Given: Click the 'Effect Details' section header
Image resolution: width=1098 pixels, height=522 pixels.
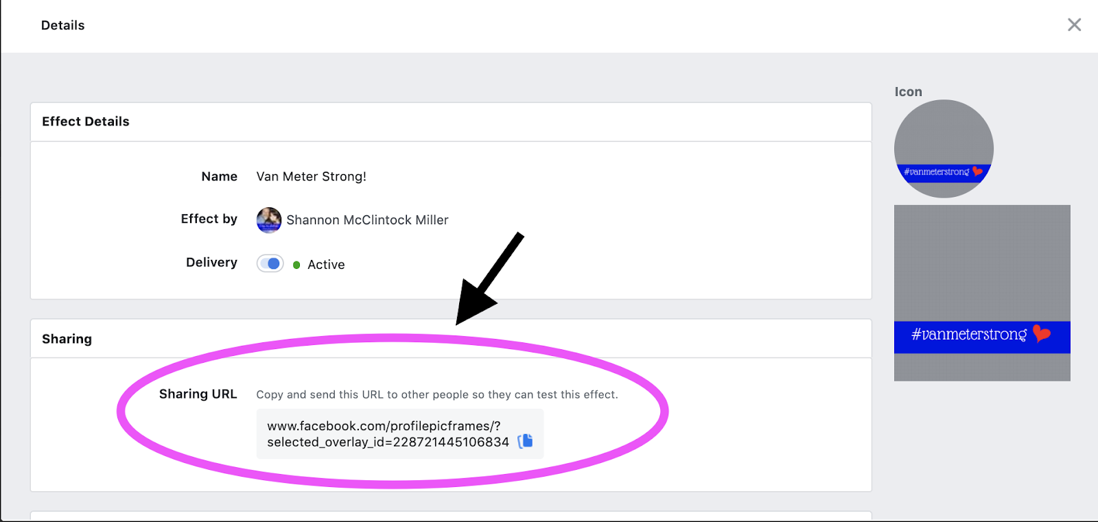Looking at the screenshot, I should click(x=86, y=121).
